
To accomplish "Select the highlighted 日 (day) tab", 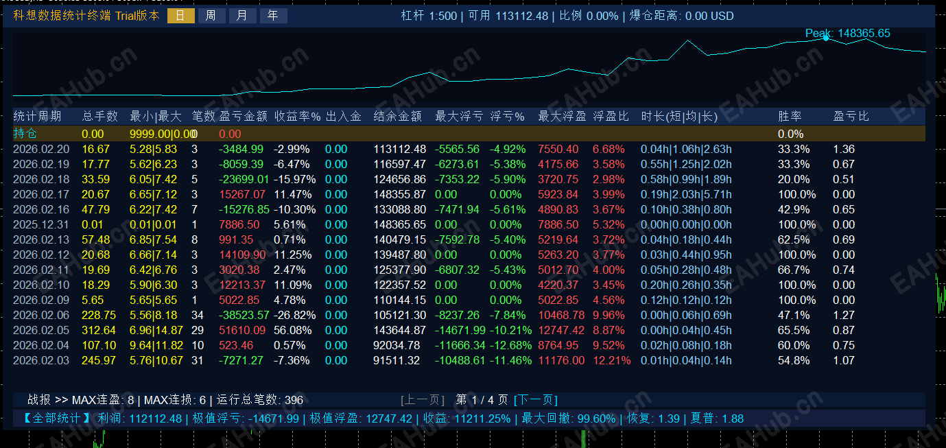I will [181, 15].
